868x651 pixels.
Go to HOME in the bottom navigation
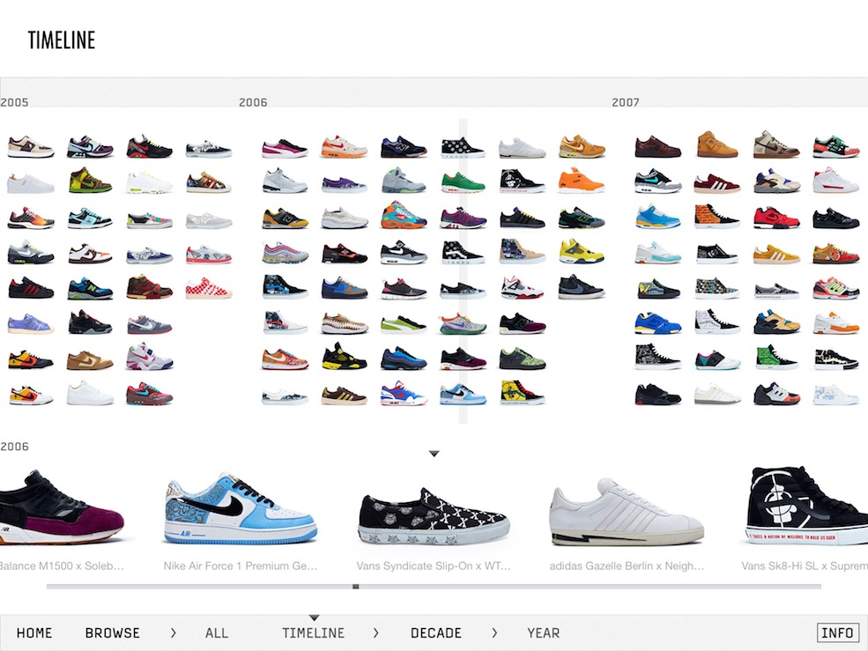point(34,633)
